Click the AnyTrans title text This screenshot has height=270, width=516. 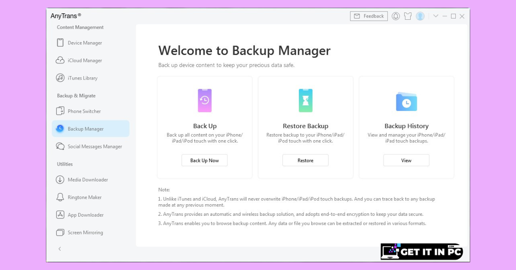pyautogui.click(x=66, y=16)
